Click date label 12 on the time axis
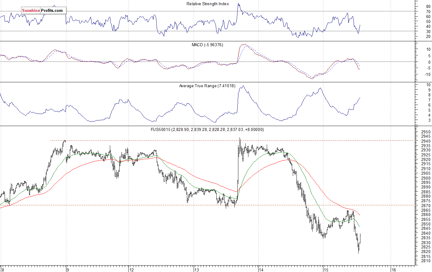This screenshot has height=272, width=432. (132, 270)
